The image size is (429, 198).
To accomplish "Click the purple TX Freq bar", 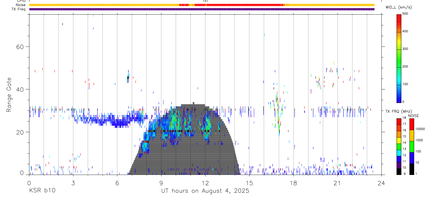I will pos(202,9).
